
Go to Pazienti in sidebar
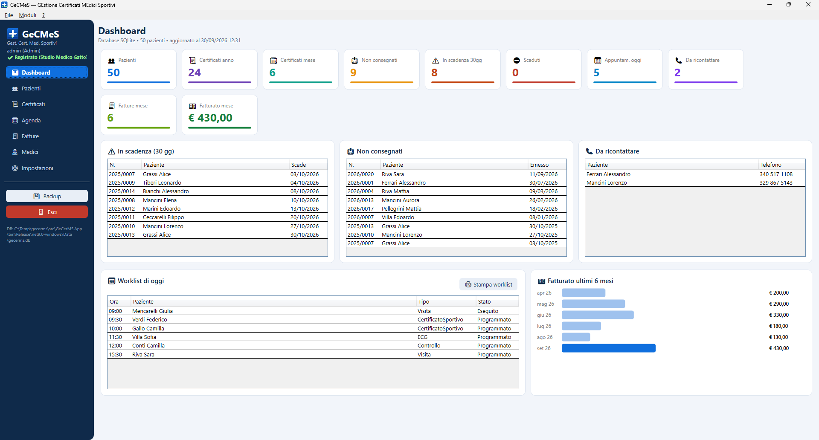47,89
